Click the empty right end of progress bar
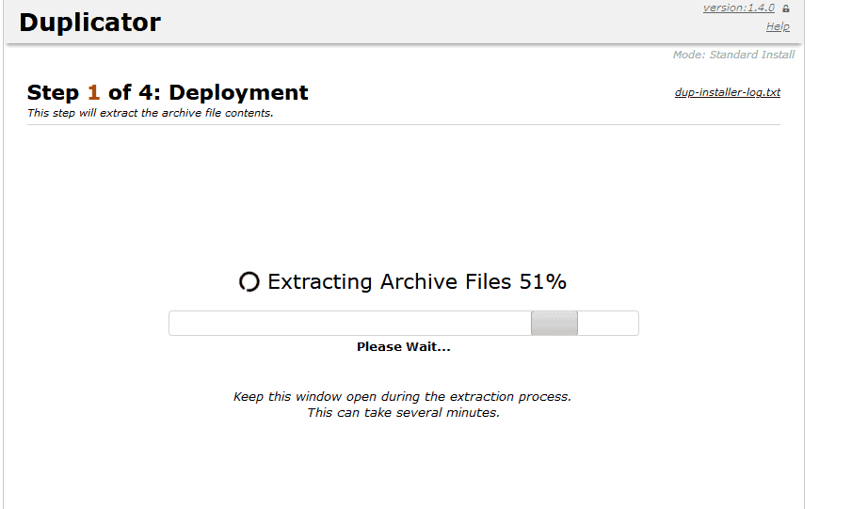 609,324
